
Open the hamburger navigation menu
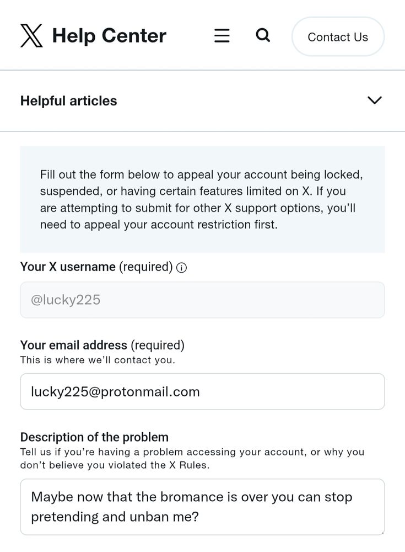coord(222,36)
